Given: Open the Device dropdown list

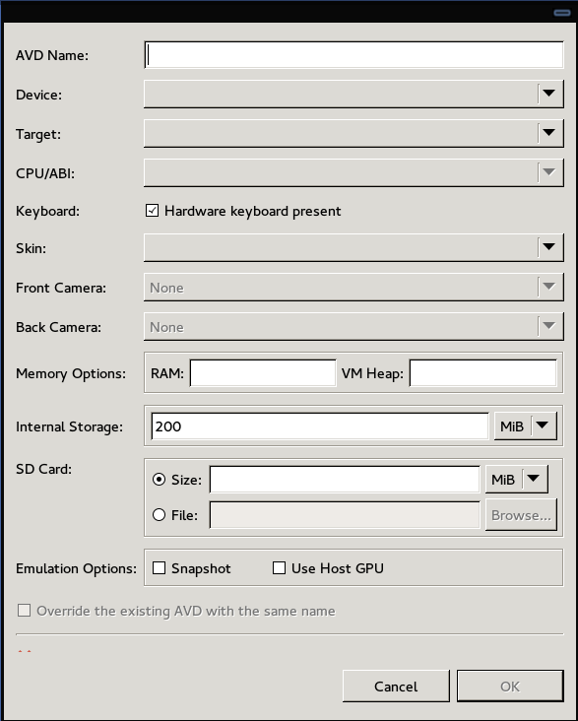Looking at the screenshot, I should click(x=353, y=95).
